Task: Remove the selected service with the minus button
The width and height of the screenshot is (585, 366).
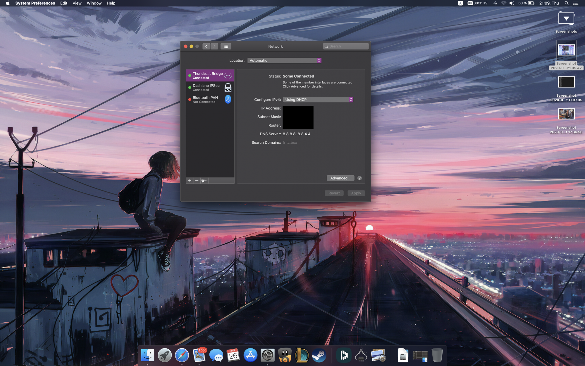Action: (x=197, y=181)
